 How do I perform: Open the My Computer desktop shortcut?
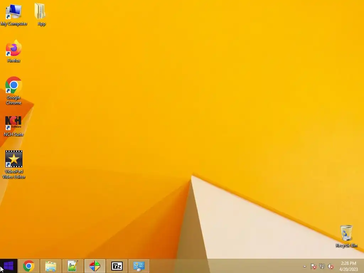point(14,14)
